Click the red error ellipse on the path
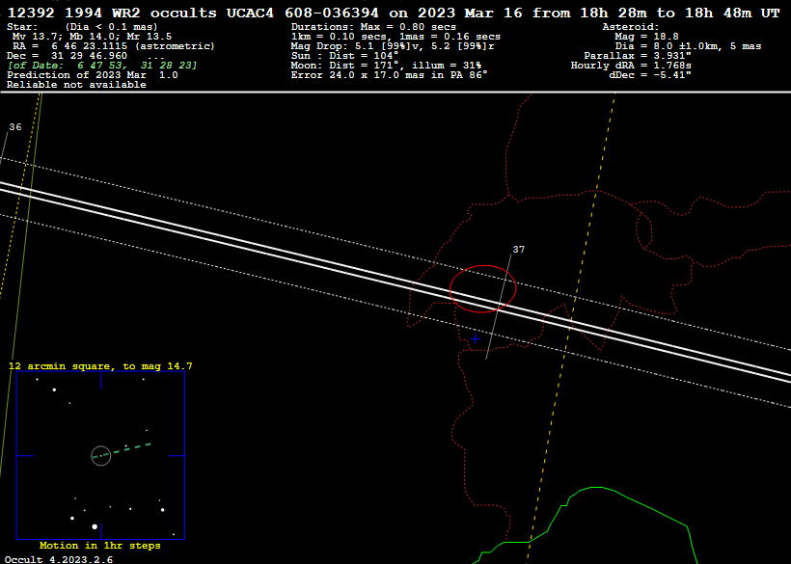 point(482,289)
